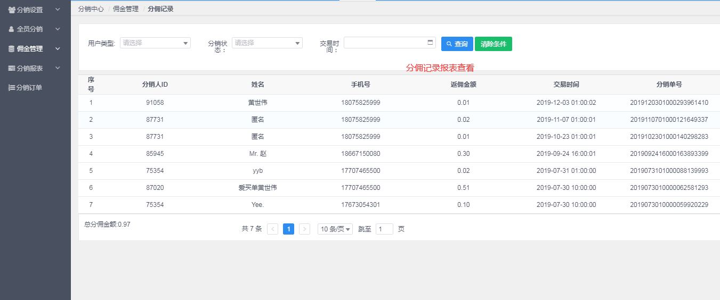Open 全员分销 menu label in the sidebar
The image size is (720, 300).
click(x=30, y=29)
